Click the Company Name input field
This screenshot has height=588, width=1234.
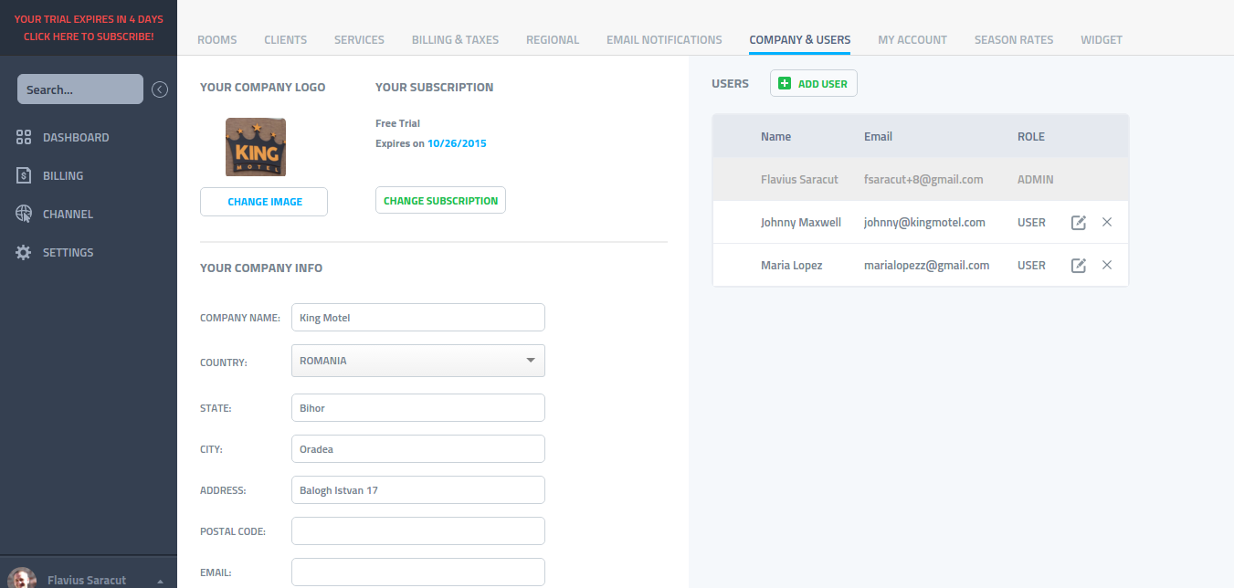click(418, 318)
